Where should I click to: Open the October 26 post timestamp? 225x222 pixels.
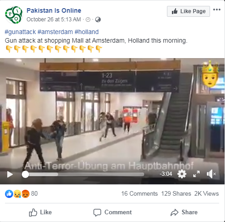click(x=54, y=20)
